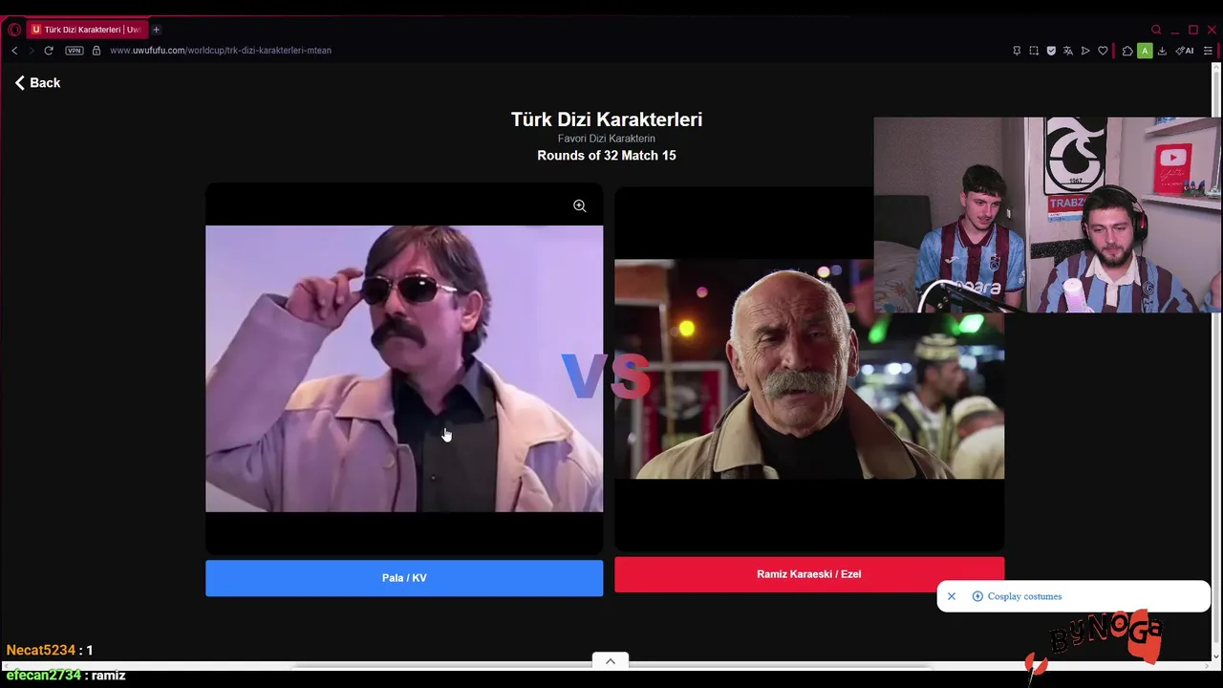Close the Cosplay costumes ad
The width and height of the screenshot is (1223, 688).
coord(952,596)
